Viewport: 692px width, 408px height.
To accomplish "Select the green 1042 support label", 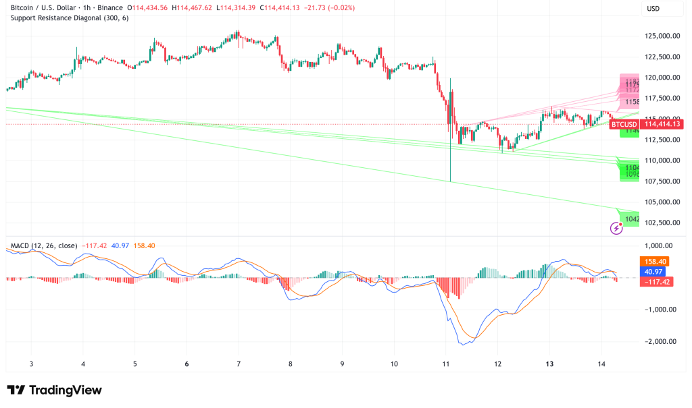I will click(631, 218).
